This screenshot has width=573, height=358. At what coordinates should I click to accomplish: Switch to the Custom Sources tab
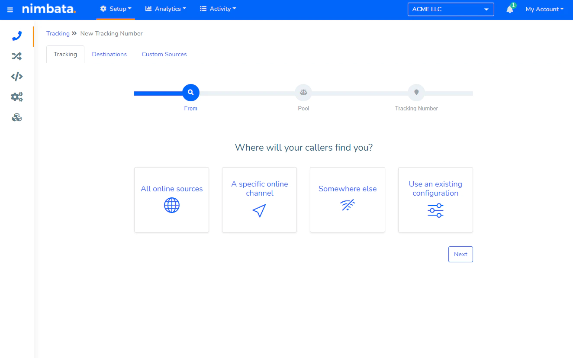pyautogui.click(x=164, y=54)
